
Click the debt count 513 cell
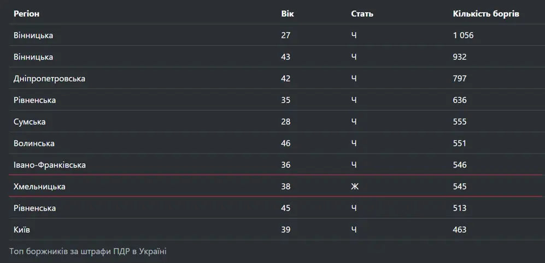coord(460,208)
